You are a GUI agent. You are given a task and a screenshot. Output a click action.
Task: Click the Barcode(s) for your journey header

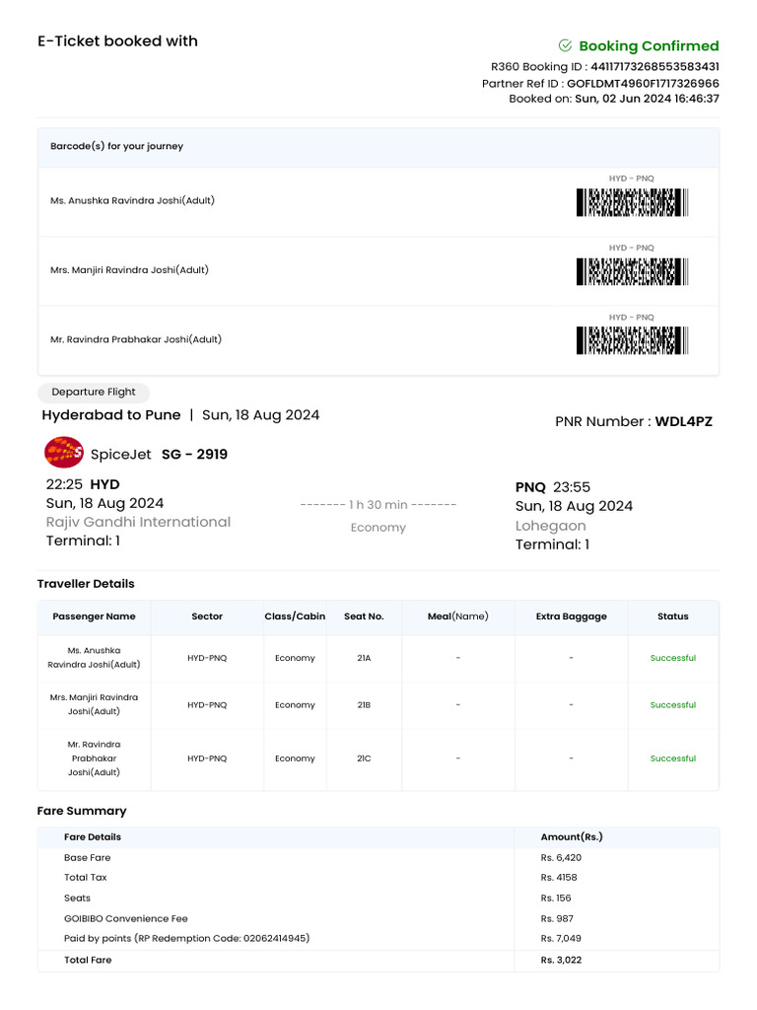pos(116,146)
